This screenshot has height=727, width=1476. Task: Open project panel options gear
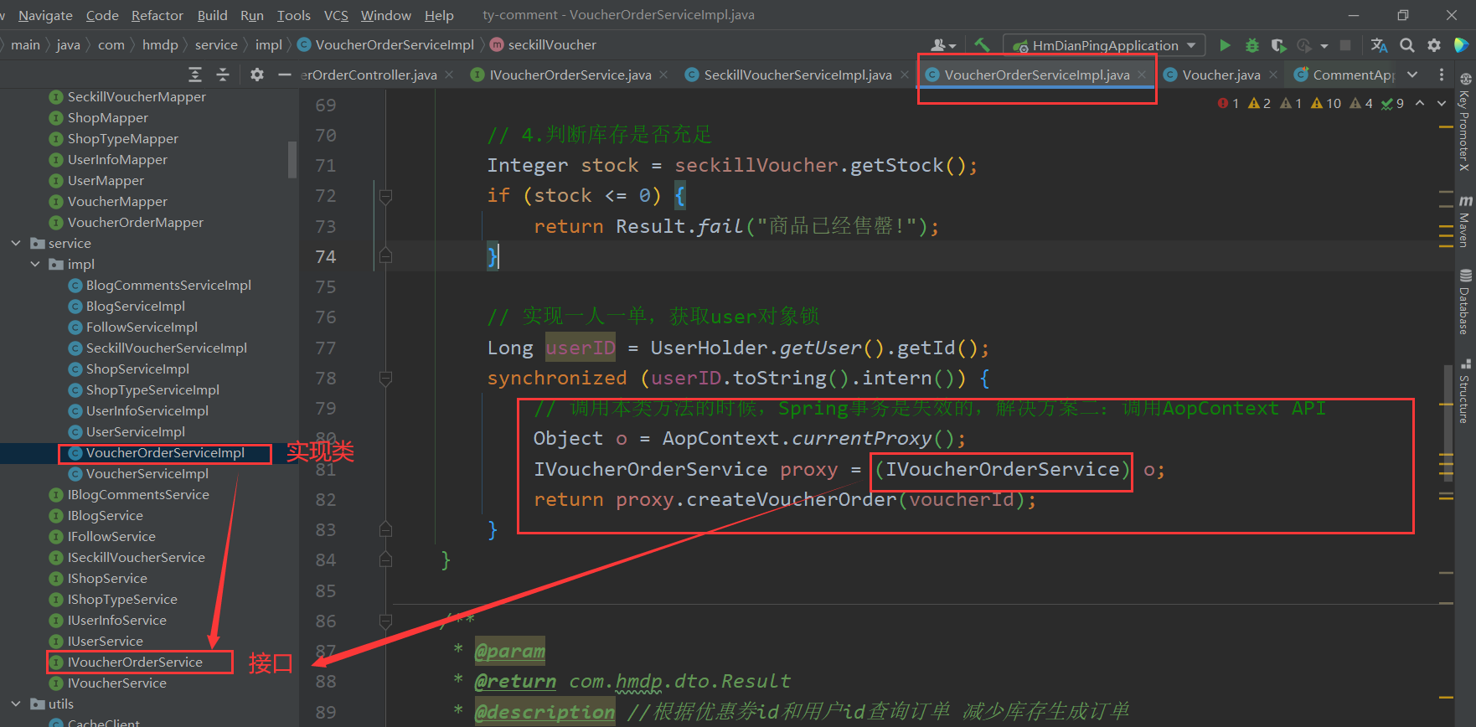click(x=257, y=75)
